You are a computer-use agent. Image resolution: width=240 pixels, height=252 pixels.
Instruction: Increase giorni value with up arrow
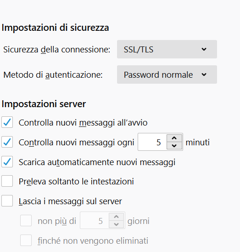click(x=116, y=217)
